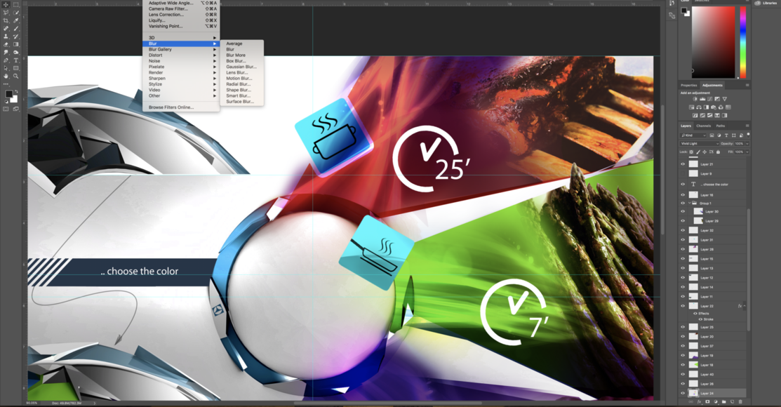Select the Horizontal Type tool
The height and width of the screenshot is (407, 781).
(16, 60)
